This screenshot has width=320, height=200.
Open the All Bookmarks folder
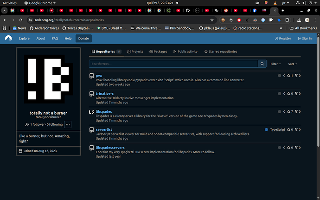point(303,28)
